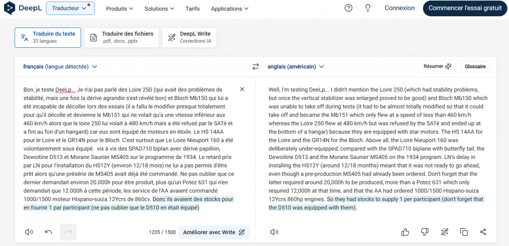Open the DeepL Write tab
Image resolution: width=509 pixels, height=246 pixels.
coord(189,38)
